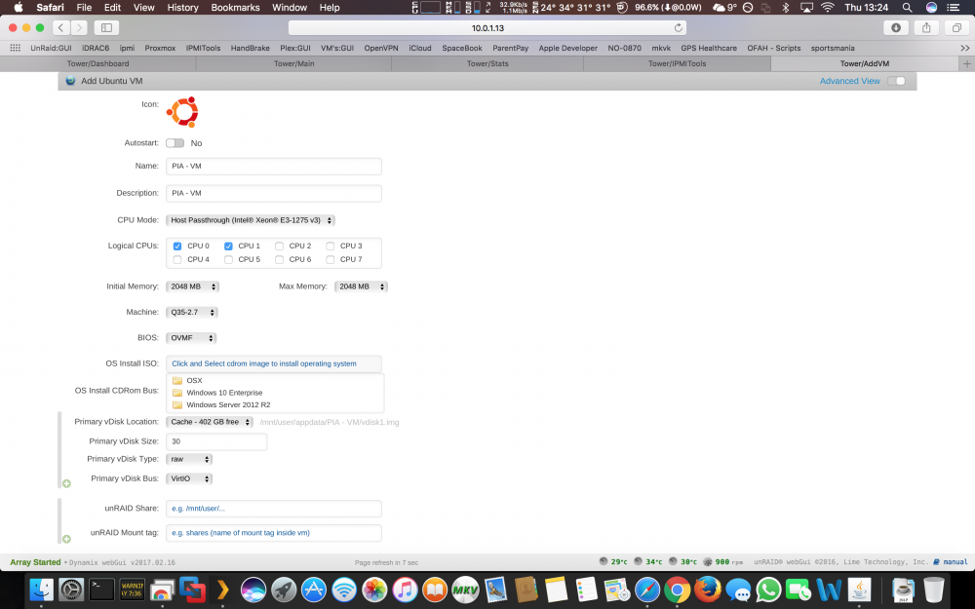The image size is (975, 609).
Task: Check the CPU 2 checkbox
Action: click(x=279, y=247)
